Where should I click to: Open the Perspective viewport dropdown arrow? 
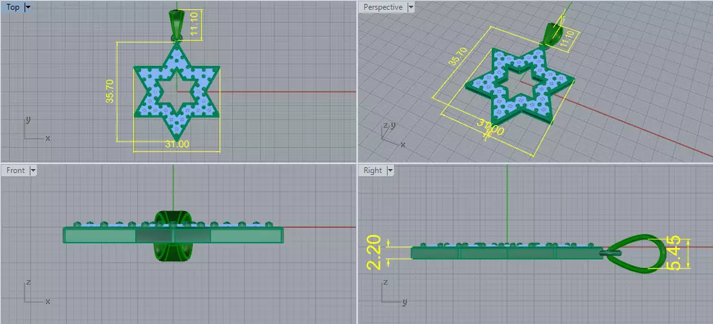coord(411,7)
